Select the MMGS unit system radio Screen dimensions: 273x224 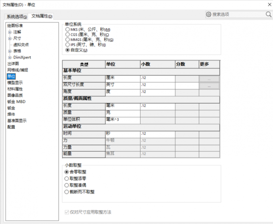click(67, 39)
